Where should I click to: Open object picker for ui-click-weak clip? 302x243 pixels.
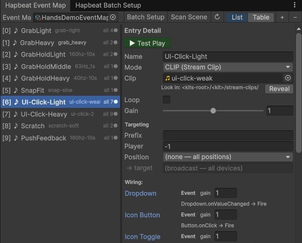[x=288, y=78]
